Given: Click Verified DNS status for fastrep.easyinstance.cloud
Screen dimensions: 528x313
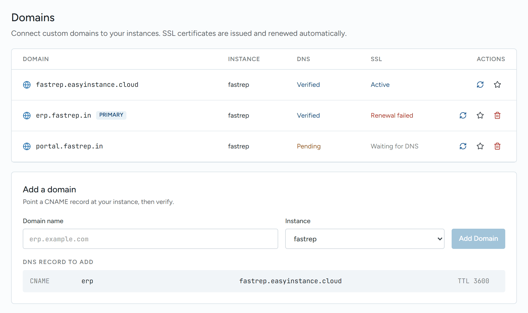Looking at the screenshot, I should [308, 85].
